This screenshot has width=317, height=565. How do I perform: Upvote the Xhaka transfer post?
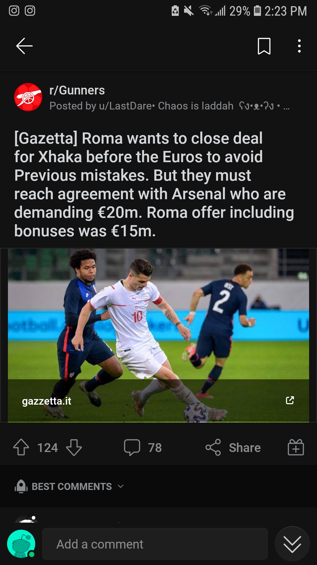(21, 447)
